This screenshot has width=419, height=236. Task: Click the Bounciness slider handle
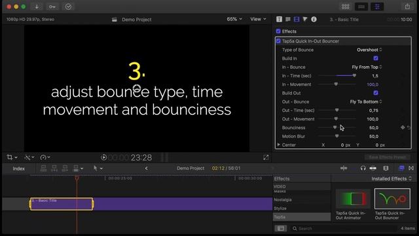point(335,127)
